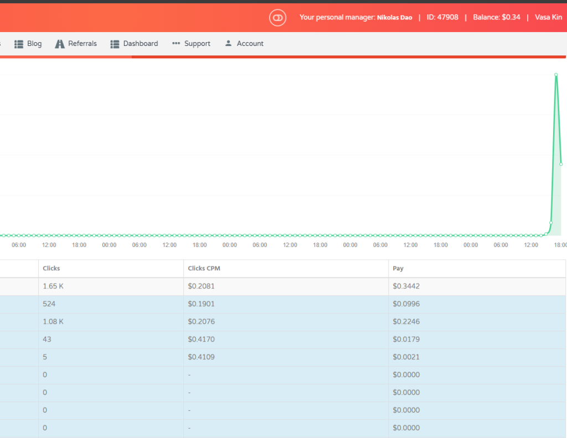Select the 1.08 K clicks cell
The width and height of the screenshot is (567, 438).
[111, 322]
